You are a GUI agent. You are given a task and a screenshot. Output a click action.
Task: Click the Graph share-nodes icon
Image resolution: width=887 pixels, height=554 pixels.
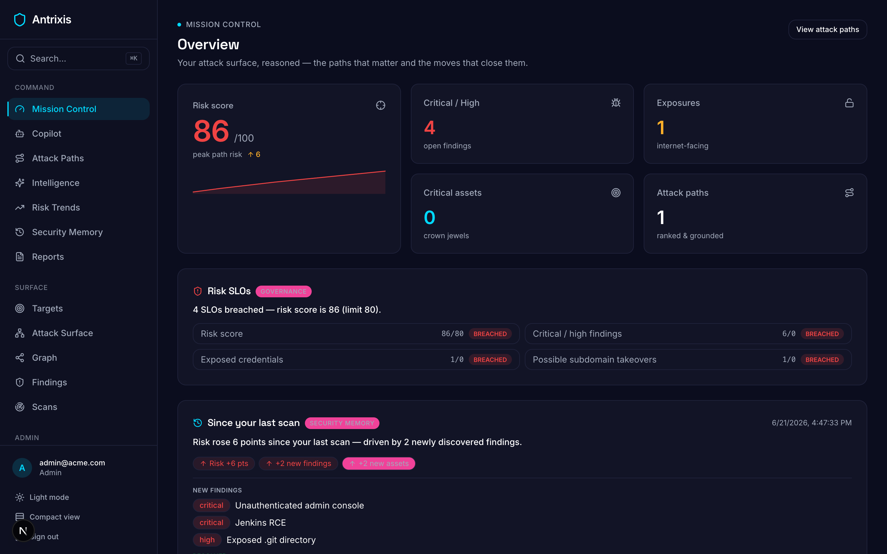point(20,358)
